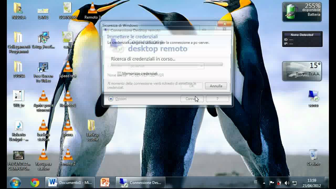Open the backup station icon
336x189 pixels.
click(43, 131)
